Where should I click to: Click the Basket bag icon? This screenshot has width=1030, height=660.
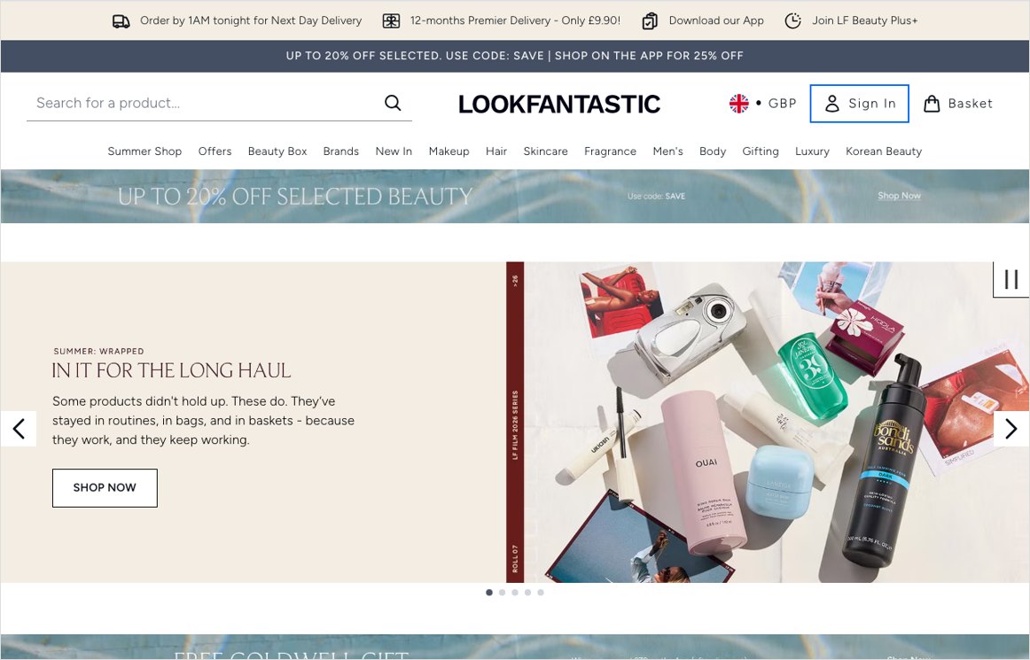pos(932,103)
